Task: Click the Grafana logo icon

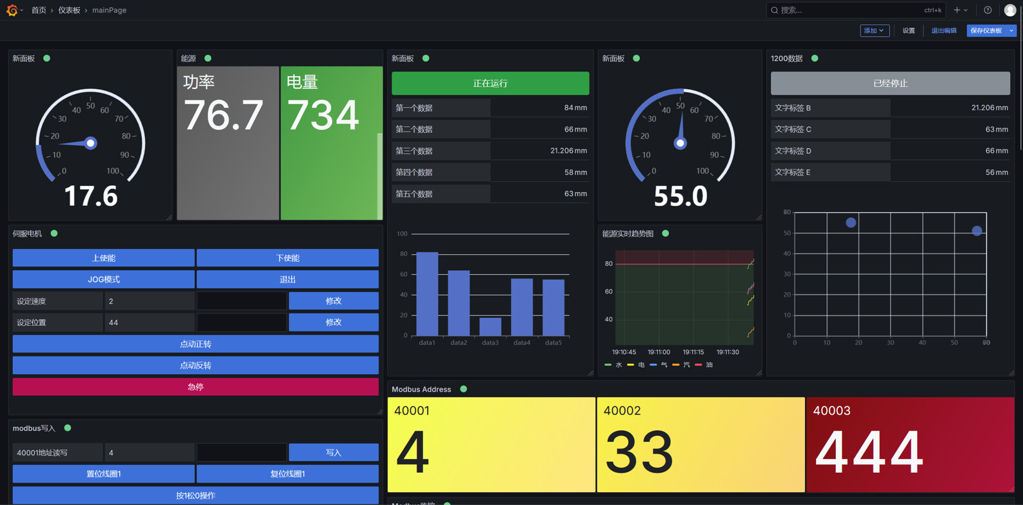Action: click(x=12, y=10)
